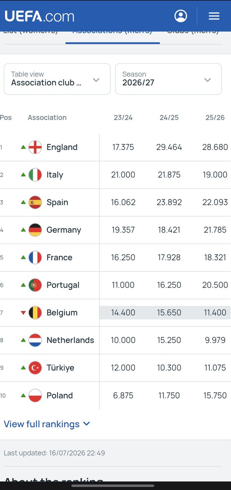Click the Türkiye flag icon
Screen dimensions: 231x490
tap(35, 368)
